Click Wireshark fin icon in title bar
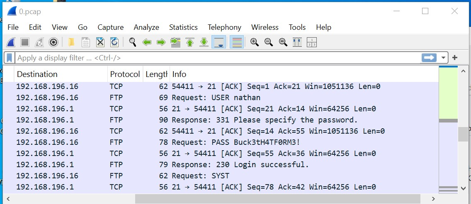471x204 pixels. click(x=12, y=11)
